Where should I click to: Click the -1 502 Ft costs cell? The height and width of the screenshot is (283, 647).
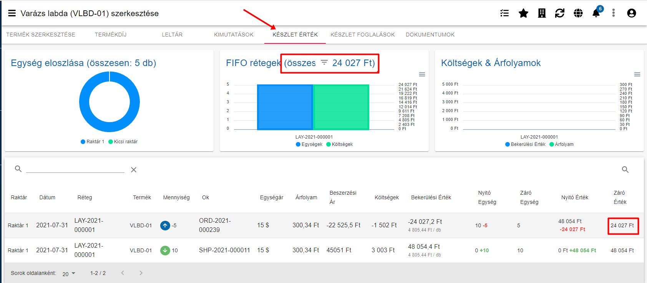tap(384, 225)
